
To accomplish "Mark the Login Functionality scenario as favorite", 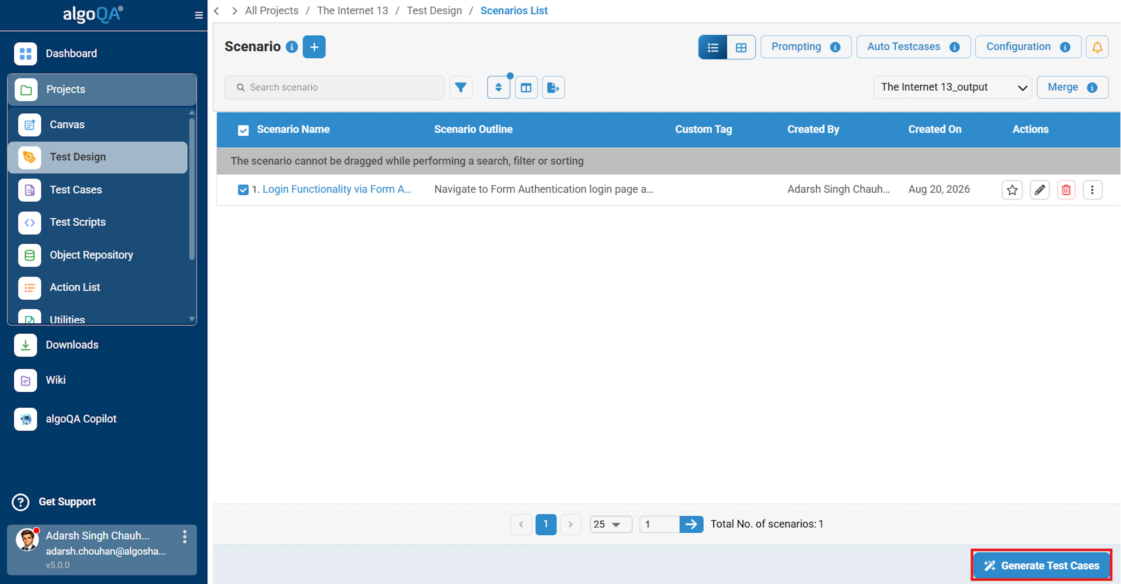I will pyautogui.click(x=1012, y=190).
